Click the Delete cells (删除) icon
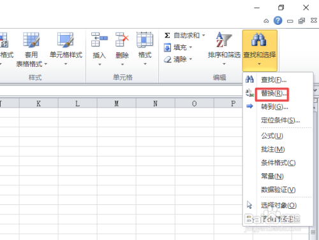The height and width of the screenshot is (240, 319). click(x=122, y=39)
